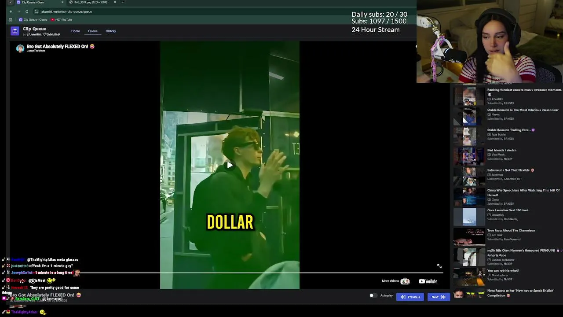The height and width of the screenshot is (317, 563).
Task: Open Salmmus Is Not That Flexible thumbnail
Action: point(469,177)
